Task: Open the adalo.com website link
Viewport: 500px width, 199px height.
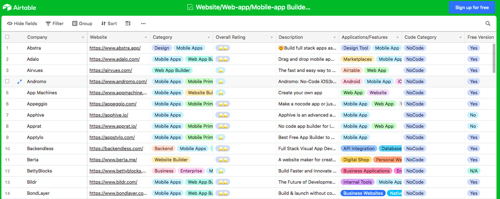Action: [115, 59]
